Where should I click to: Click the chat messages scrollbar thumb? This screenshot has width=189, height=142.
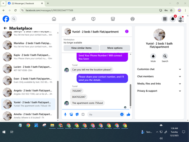click(130, 95)
